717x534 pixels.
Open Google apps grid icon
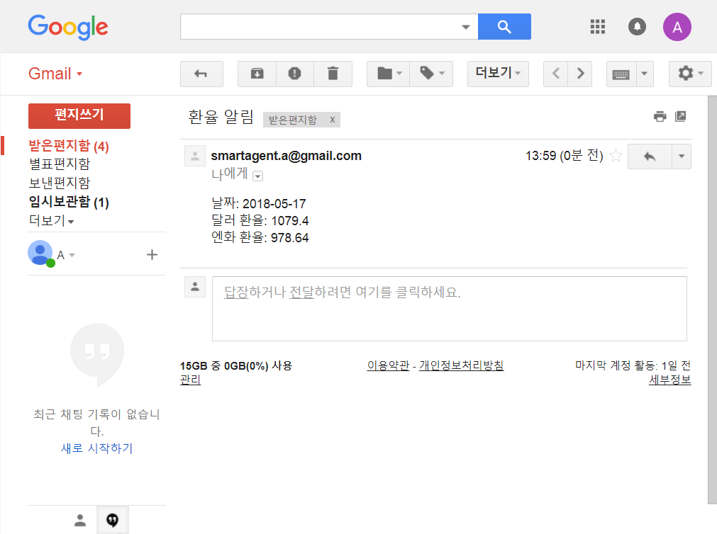coord(598,27)
